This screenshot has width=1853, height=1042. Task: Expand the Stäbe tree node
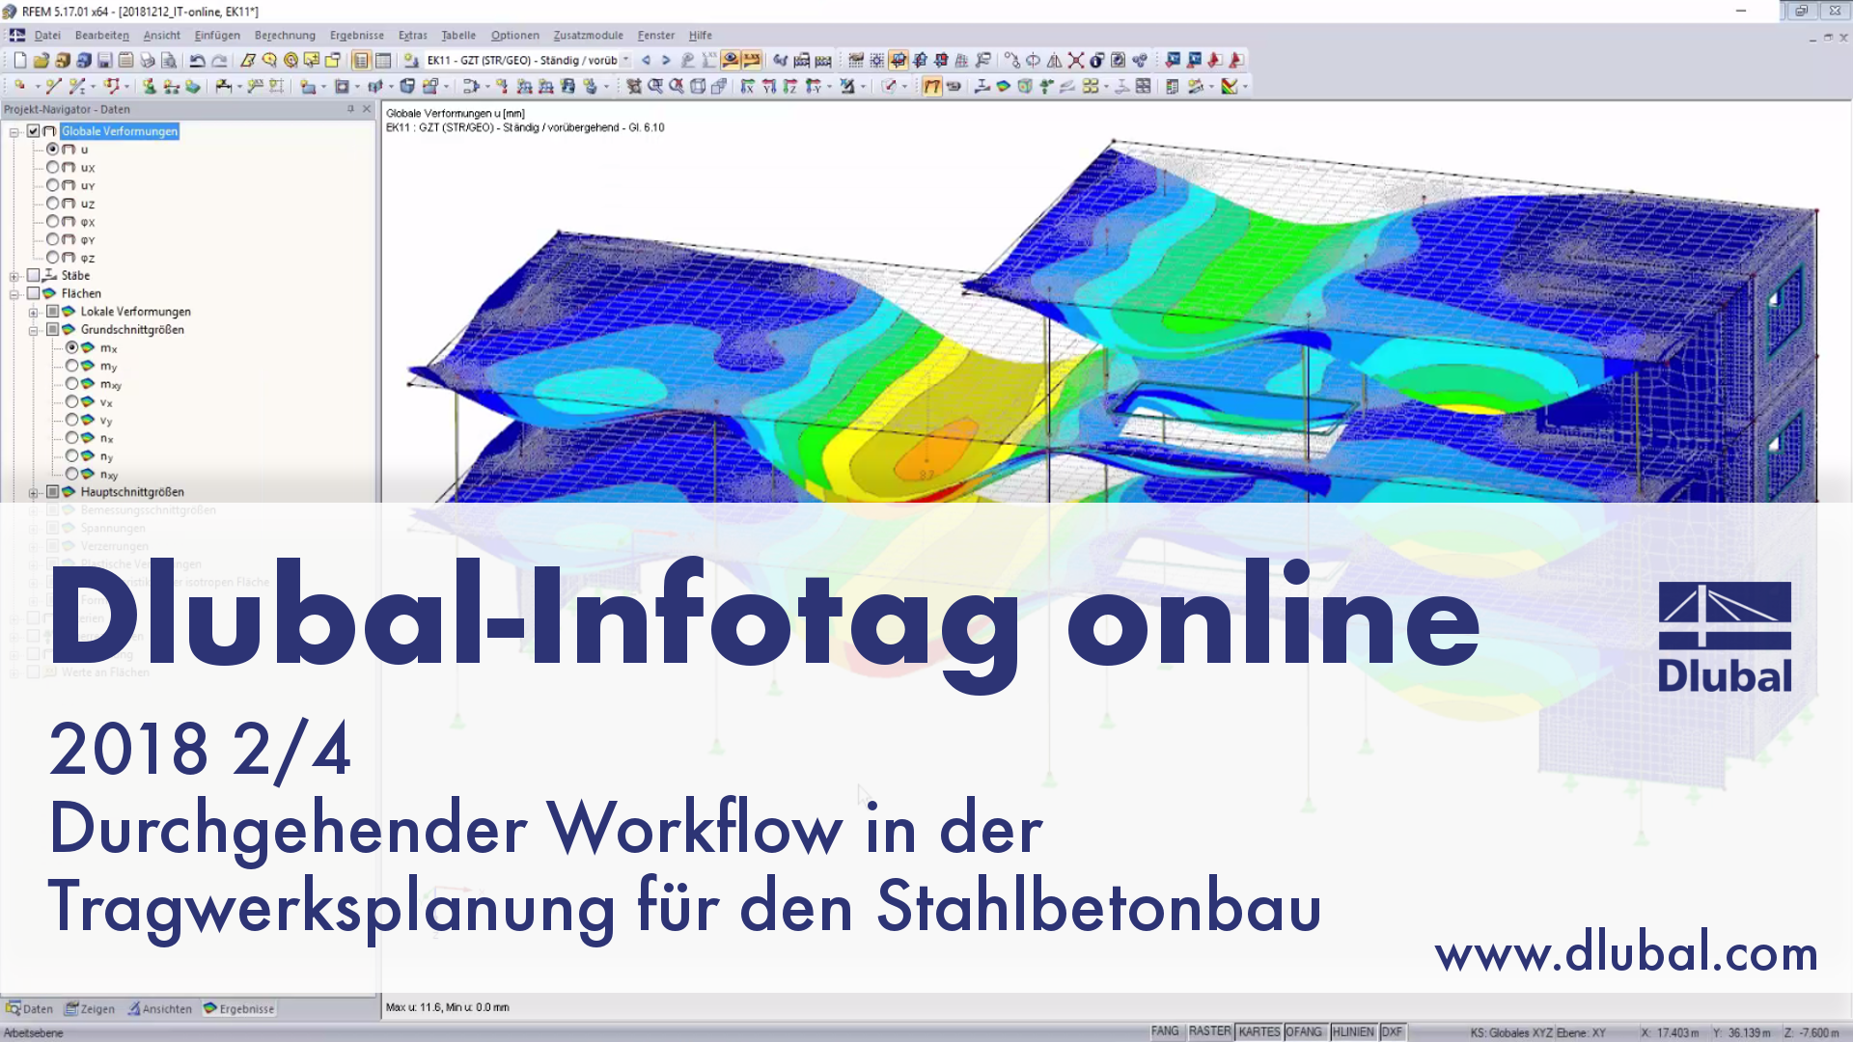click(x=14, y=276)
